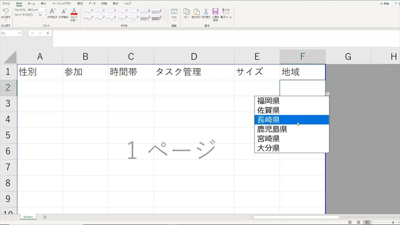Click the shrink font (文字縮小) icon
The height and width of the screenshot is (225, 400).
pyautogui.click(x=63, y=11)
